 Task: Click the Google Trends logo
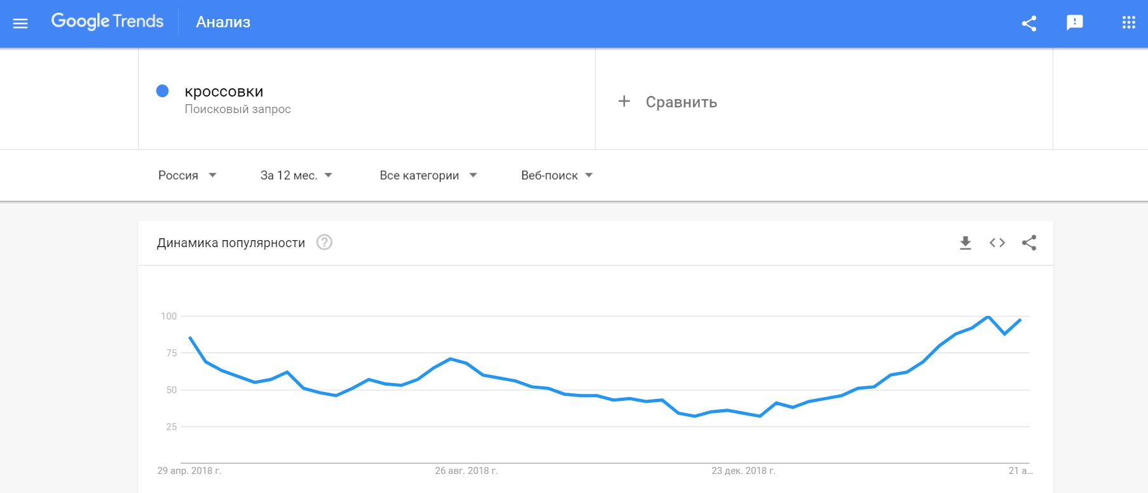pyautogui.click(x=107, y=22)
